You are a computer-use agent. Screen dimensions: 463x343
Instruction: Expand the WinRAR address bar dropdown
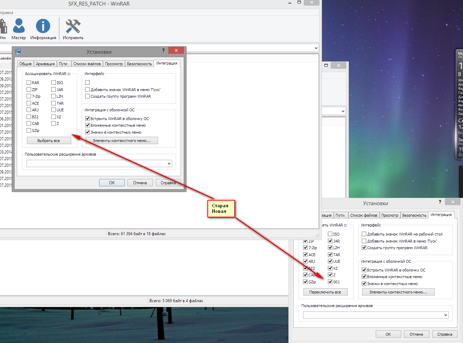point(316,48)
